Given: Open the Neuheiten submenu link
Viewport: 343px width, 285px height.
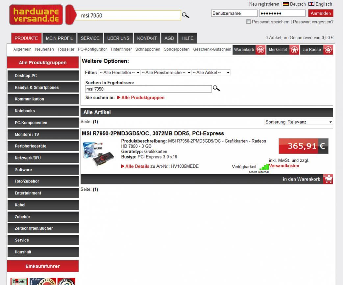Looking at the screenshot, I should tap(44, 49).
